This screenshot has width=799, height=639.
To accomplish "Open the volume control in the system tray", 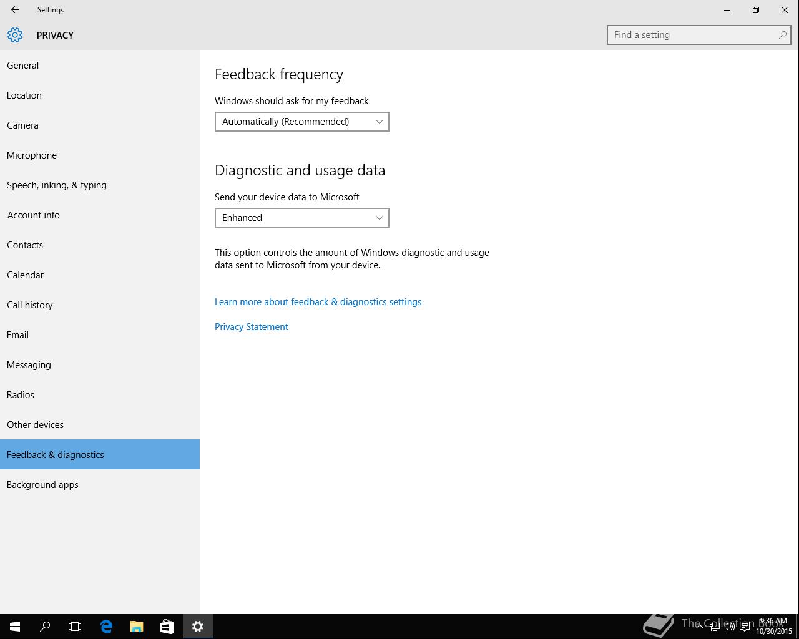I will click(730, 627).
